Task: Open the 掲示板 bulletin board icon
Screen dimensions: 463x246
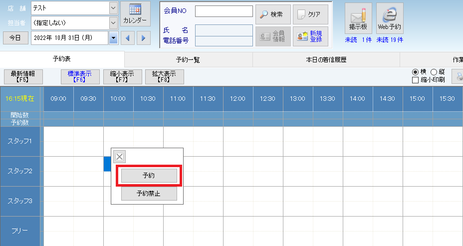Action: click(358, 18)
